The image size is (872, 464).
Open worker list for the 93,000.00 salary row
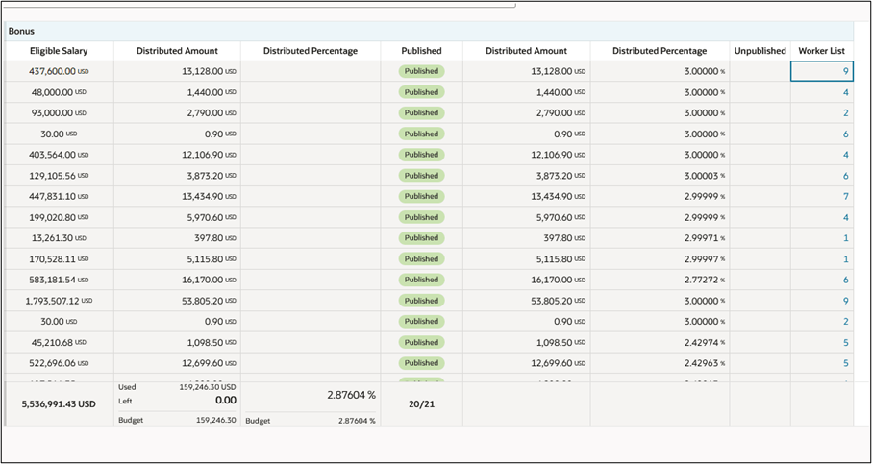pos(845,113)
